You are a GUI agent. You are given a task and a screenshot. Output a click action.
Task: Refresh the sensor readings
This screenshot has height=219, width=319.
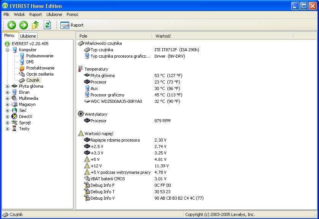(x=48, y=25)
